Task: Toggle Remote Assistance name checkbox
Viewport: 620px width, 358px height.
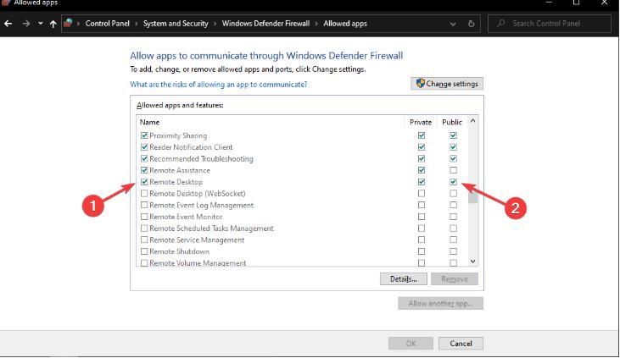Action: point(144,170)
